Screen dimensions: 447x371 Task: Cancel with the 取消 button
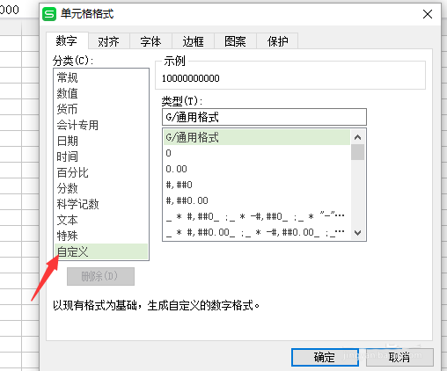point(399,357)
